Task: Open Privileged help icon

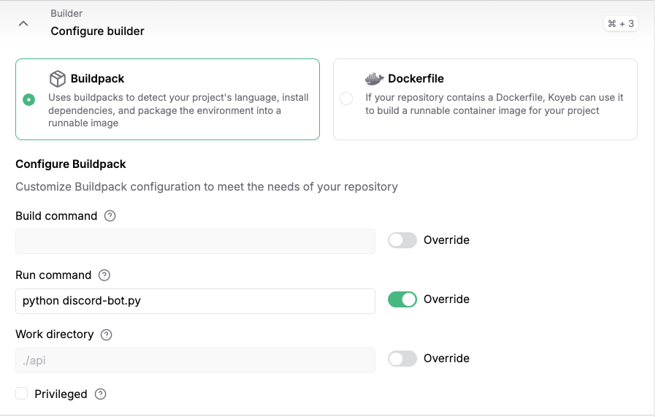Action: [100, 394]
